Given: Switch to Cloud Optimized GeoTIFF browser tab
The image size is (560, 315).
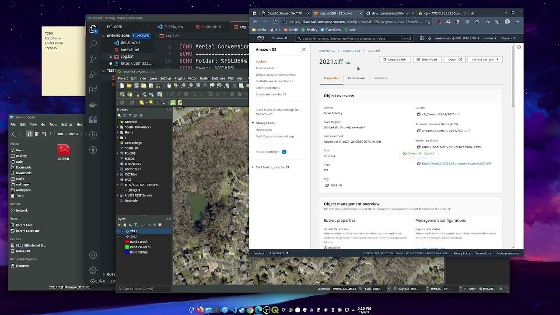Looking at the screenshot, I should 284,13.
